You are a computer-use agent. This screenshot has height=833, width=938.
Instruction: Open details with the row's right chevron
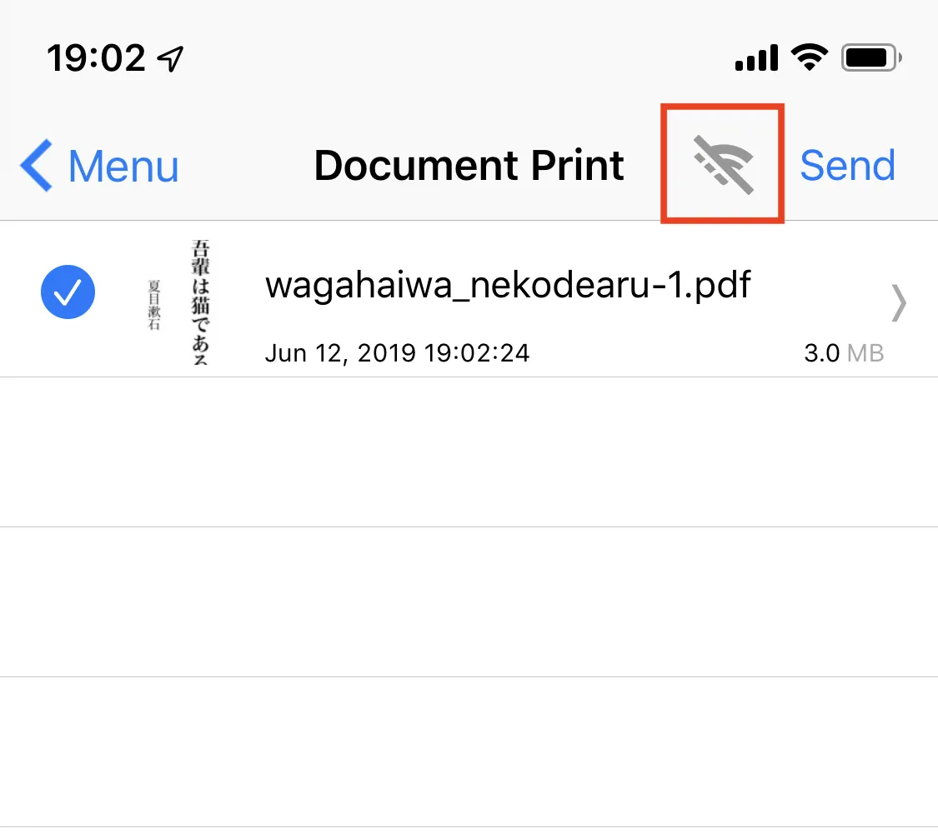(x=898, y=302)
